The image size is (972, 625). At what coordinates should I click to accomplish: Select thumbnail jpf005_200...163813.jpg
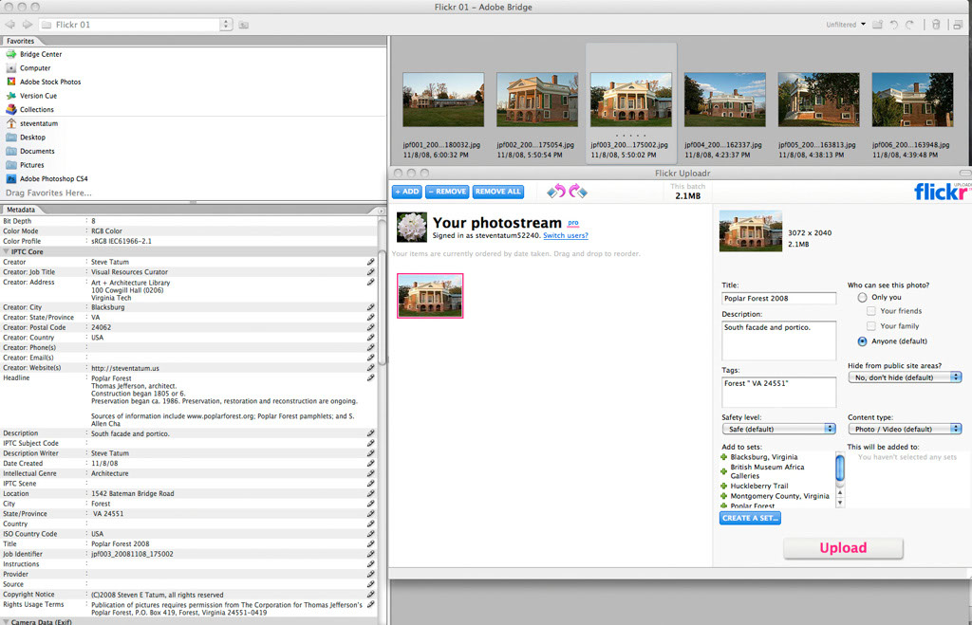pyautogui.click(x=818, y=99)
